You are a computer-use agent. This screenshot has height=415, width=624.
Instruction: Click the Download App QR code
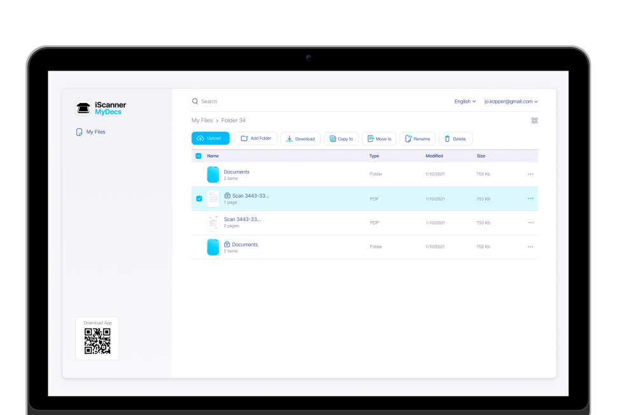(97, 341)
